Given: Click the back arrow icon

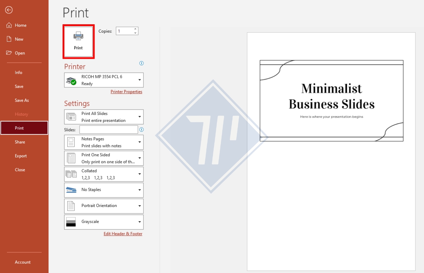Looking at the screenshot, I should 9,10.
